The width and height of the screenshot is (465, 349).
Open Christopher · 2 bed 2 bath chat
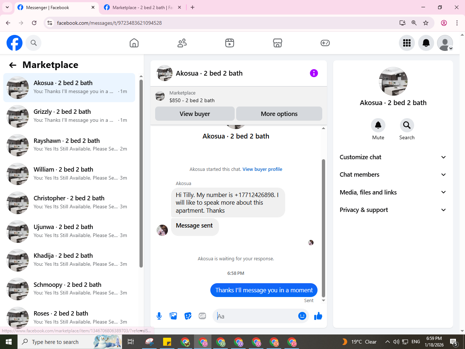coord(69,202)
